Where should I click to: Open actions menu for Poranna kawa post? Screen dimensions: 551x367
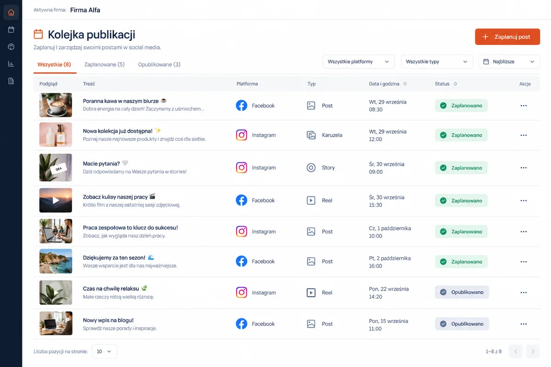[523, 106]
